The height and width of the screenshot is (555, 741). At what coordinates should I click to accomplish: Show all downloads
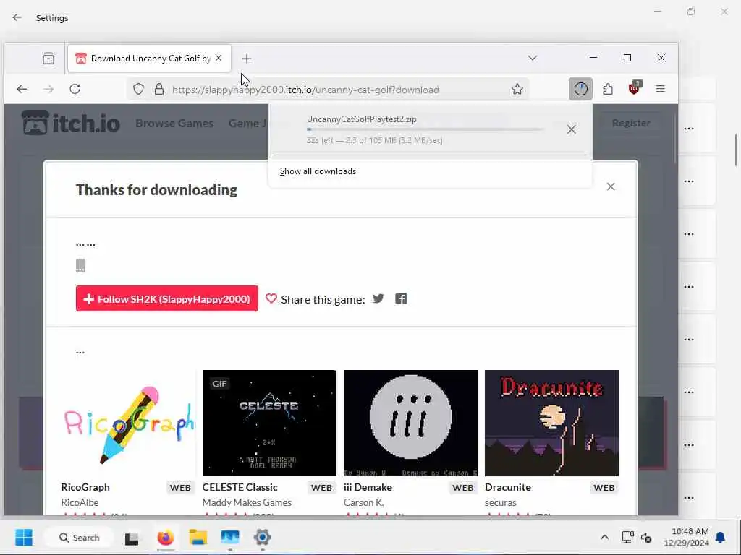point(318,171)
